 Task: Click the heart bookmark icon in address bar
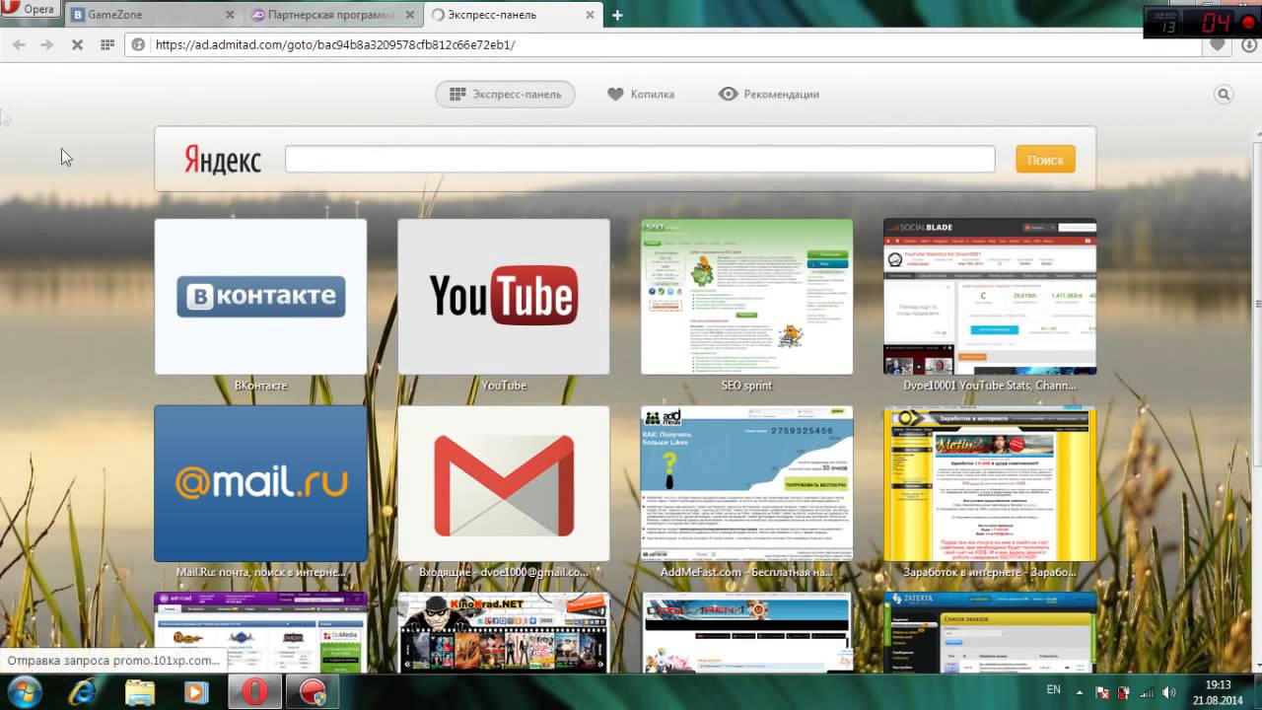(x=1218, y=44)
